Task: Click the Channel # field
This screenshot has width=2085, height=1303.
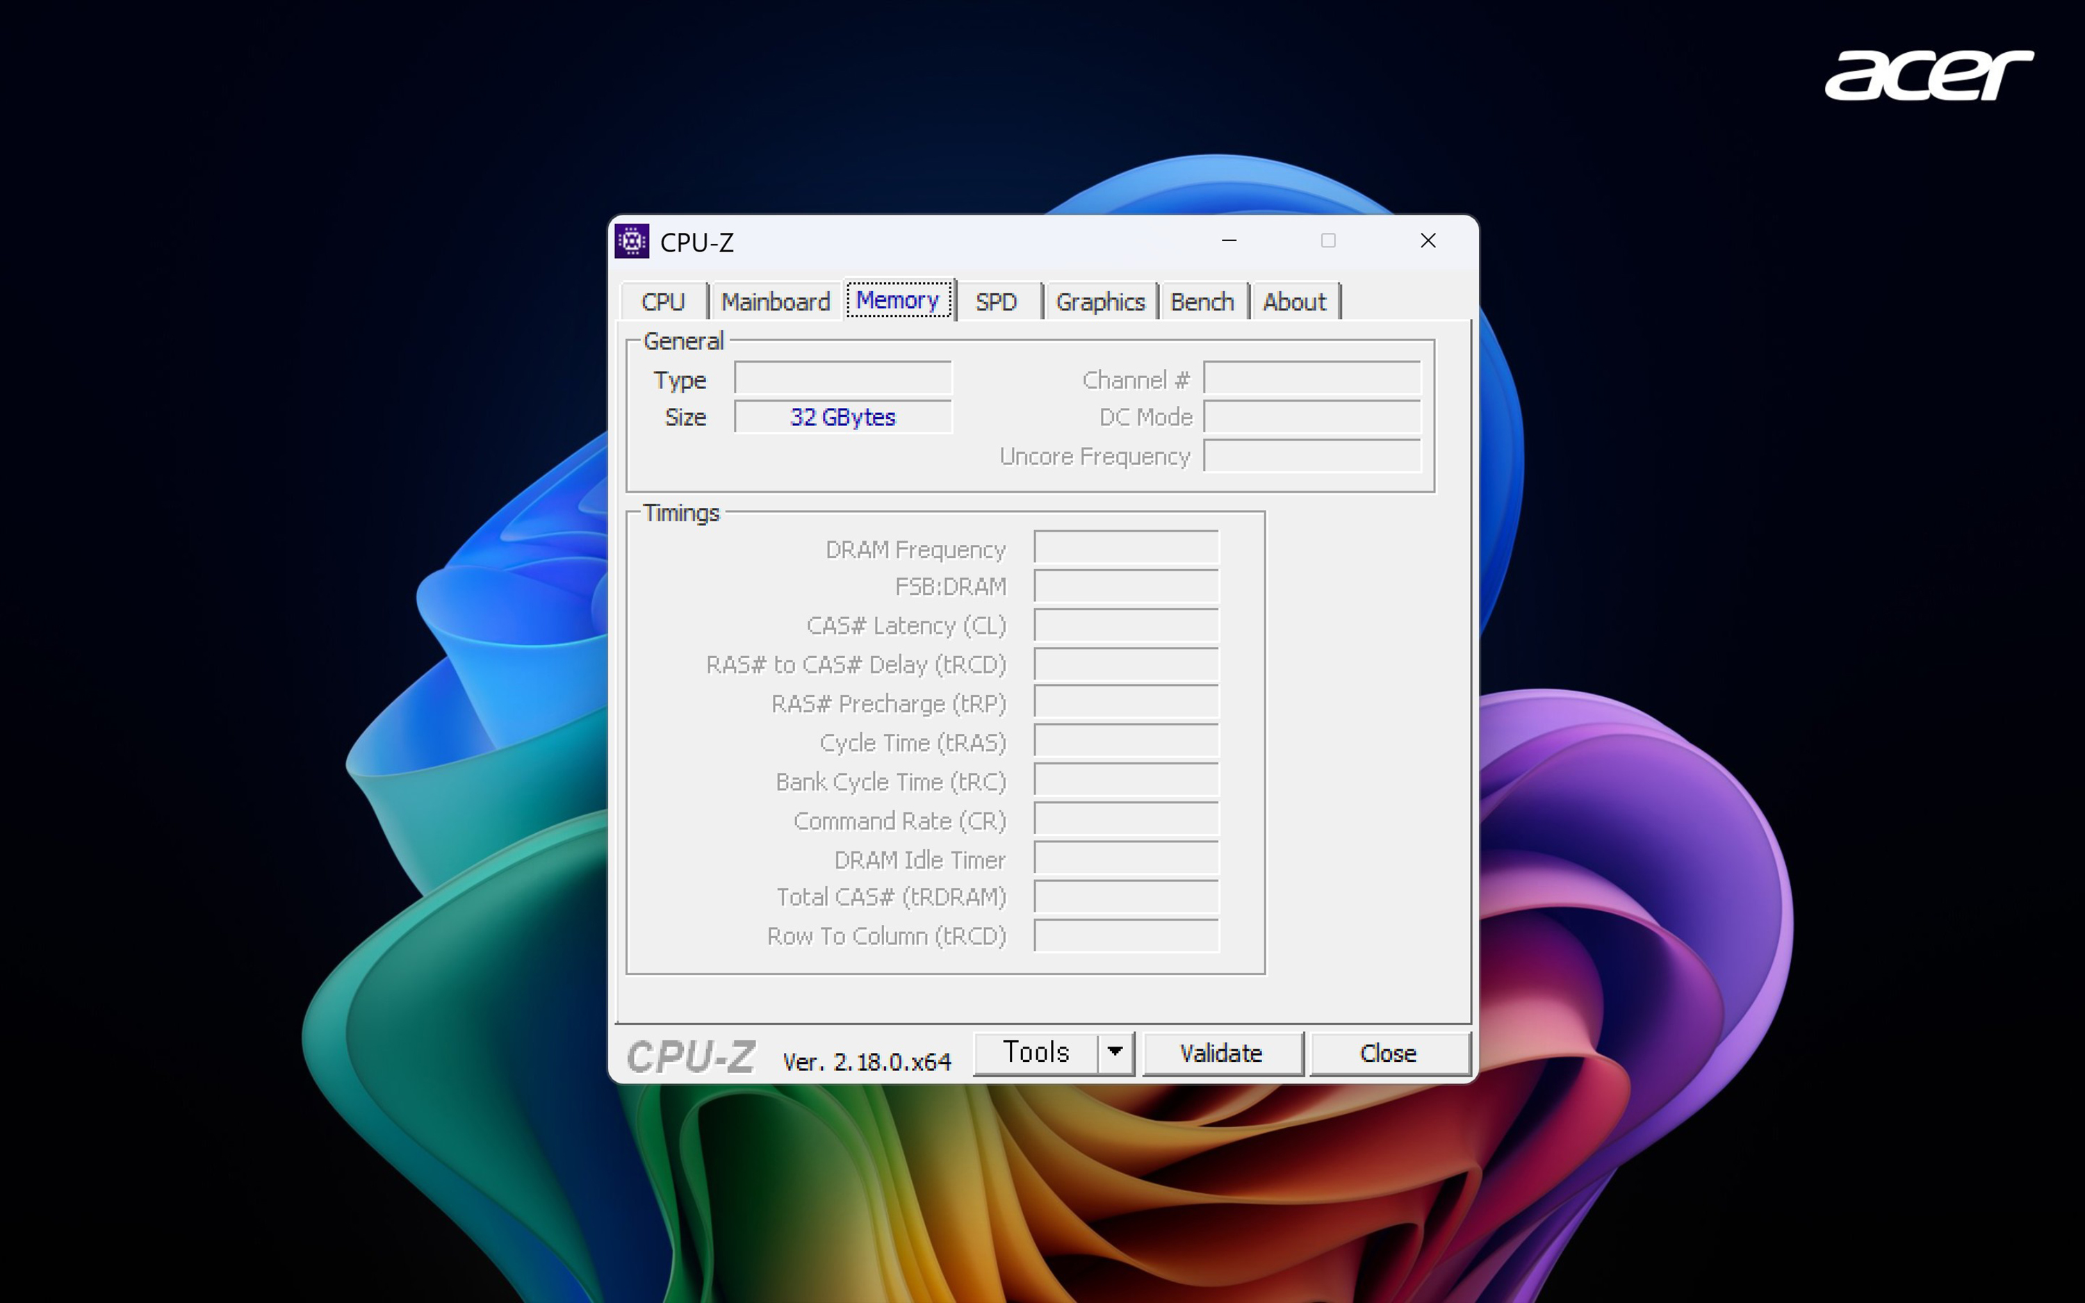Action: pos(1311,378)
